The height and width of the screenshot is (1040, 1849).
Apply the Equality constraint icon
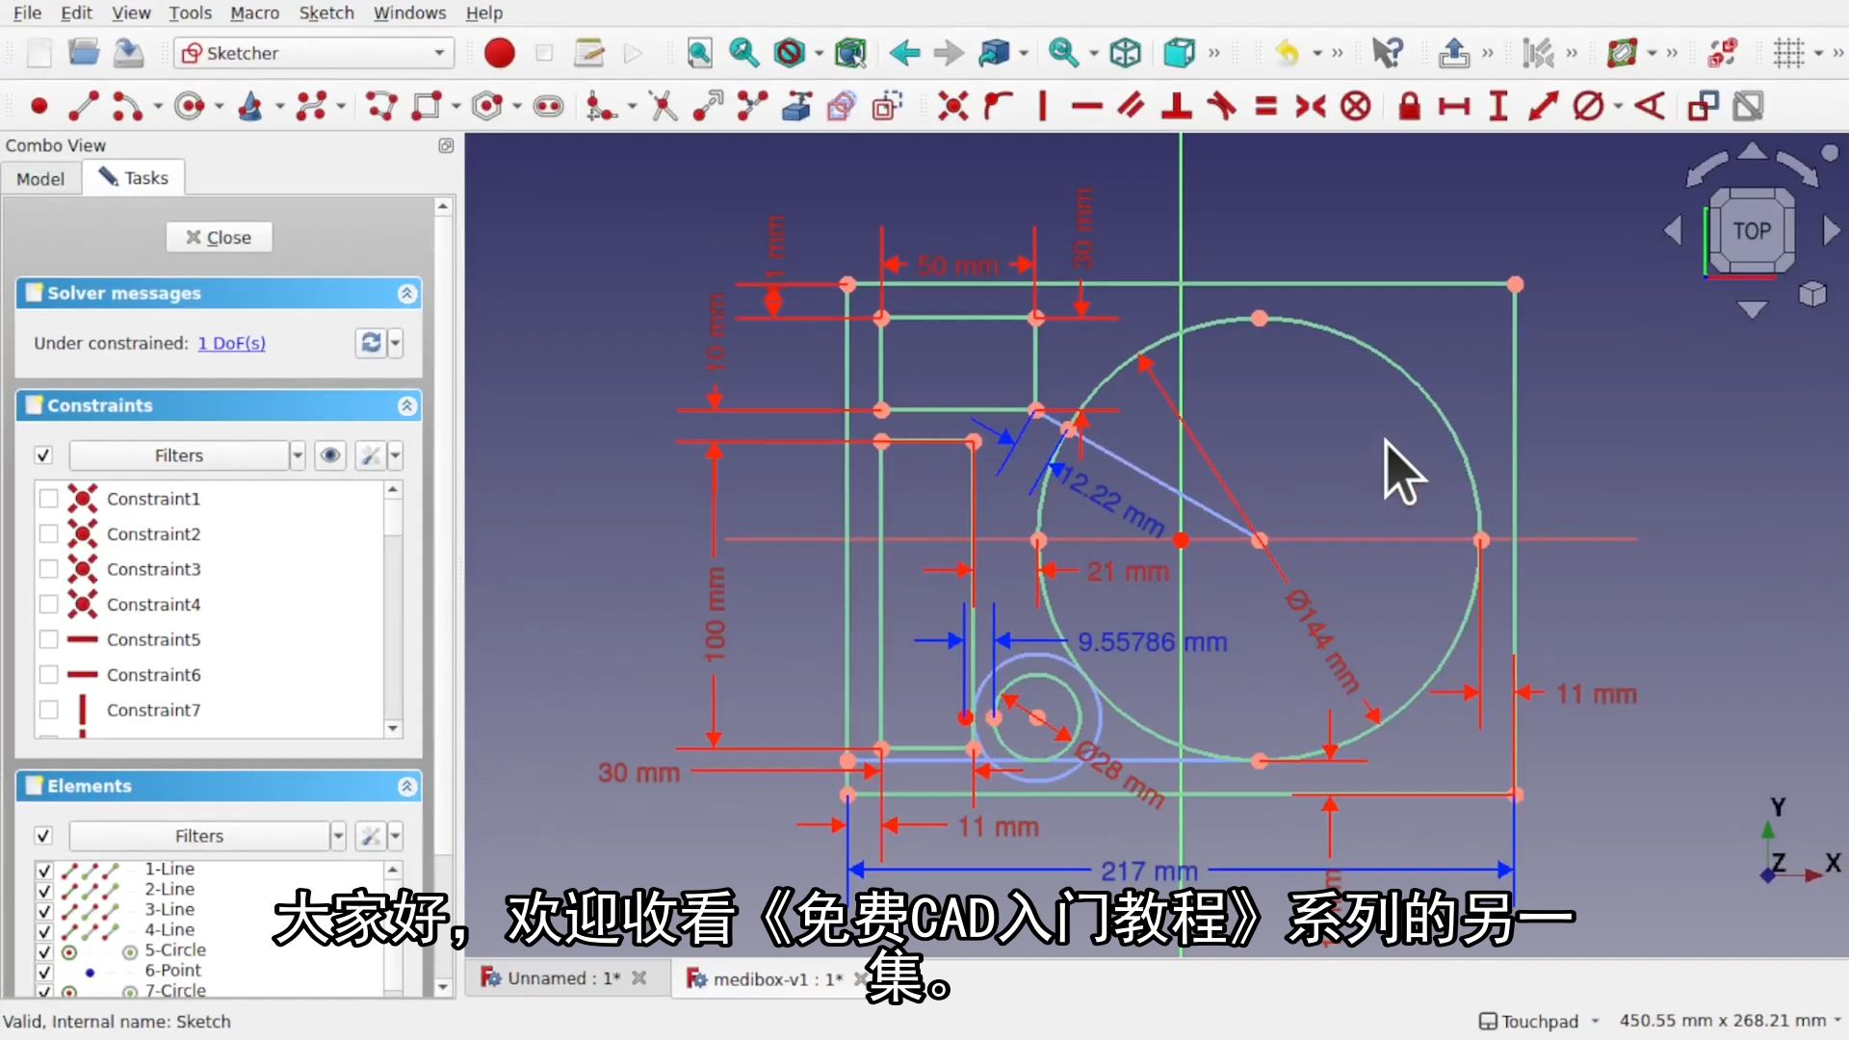[1265, 106]
